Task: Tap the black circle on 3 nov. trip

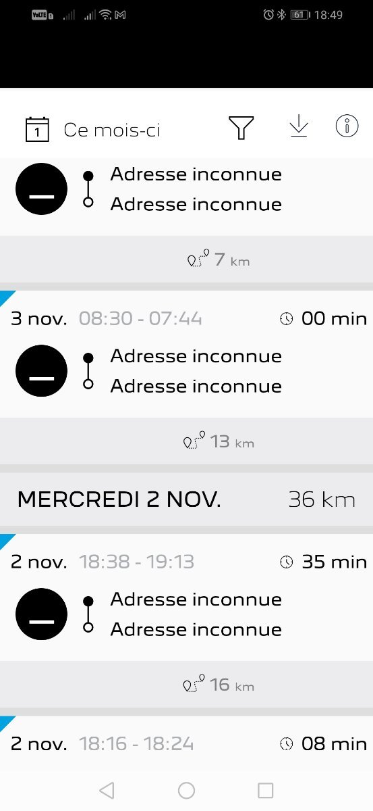Action: [42, 371]
